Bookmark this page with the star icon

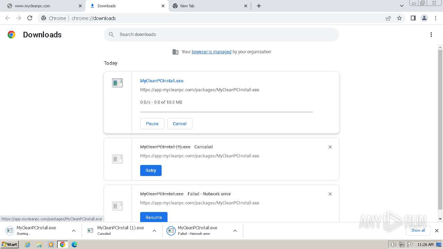pyautogui.click(x=399, y=18)
